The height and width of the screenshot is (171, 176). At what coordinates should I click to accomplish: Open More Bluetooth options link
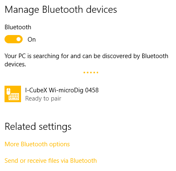point(37,144)
